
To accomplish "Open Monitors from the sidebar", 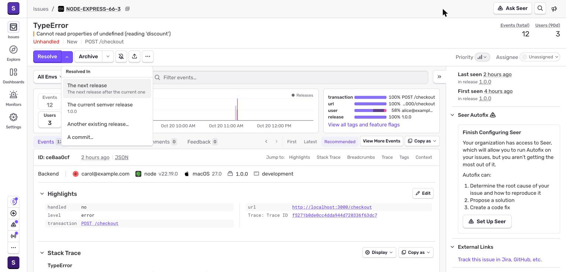I will [x=13, y=98].
